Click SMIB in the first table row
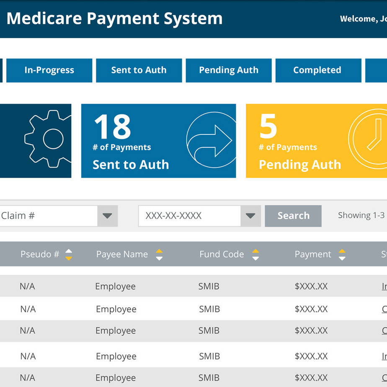This screenshot has width=387, height=387. pyautogui.click(x=209, y=286)
